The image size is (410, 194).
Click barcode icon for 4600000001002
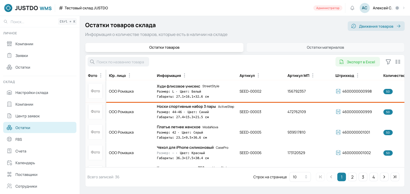pyautogui.click(x=338, y=153)
